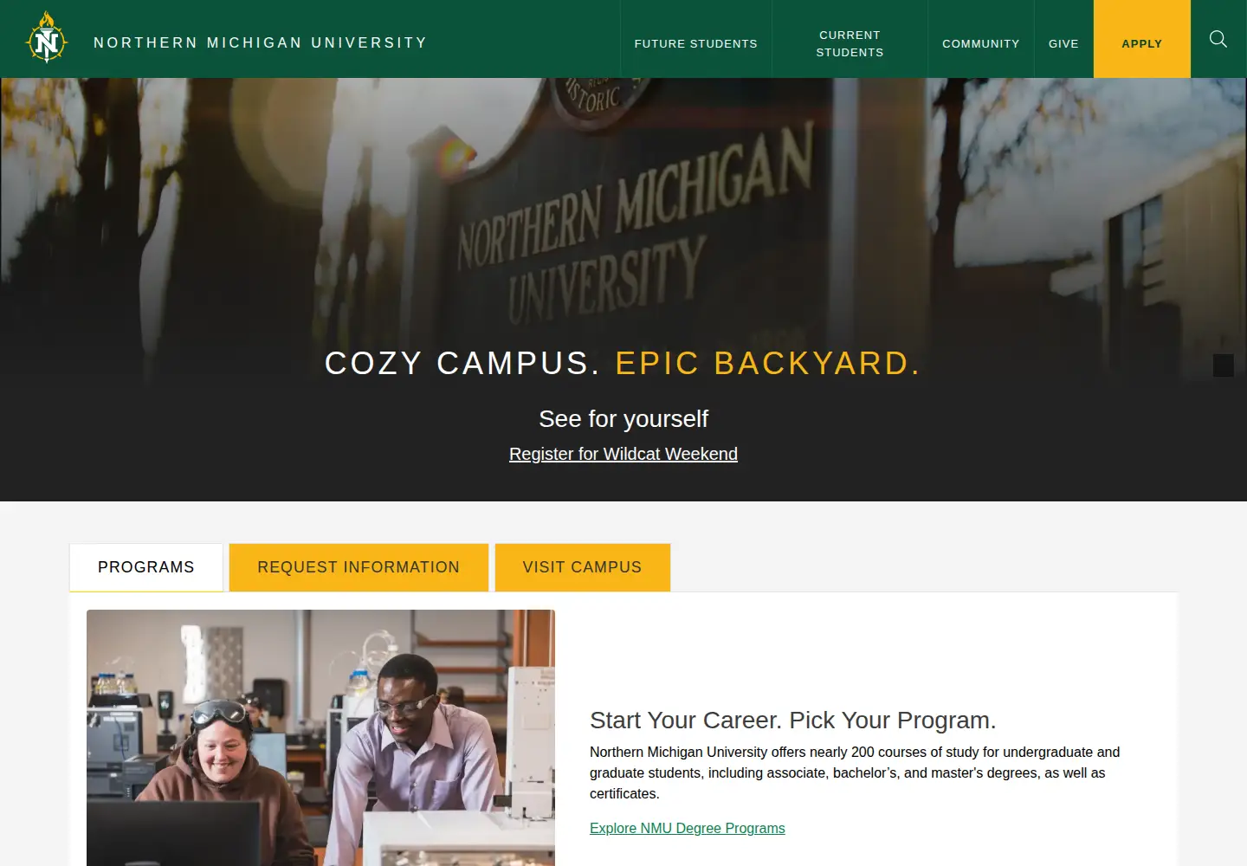Switch to the Visit Campus tab

(583, 567)
